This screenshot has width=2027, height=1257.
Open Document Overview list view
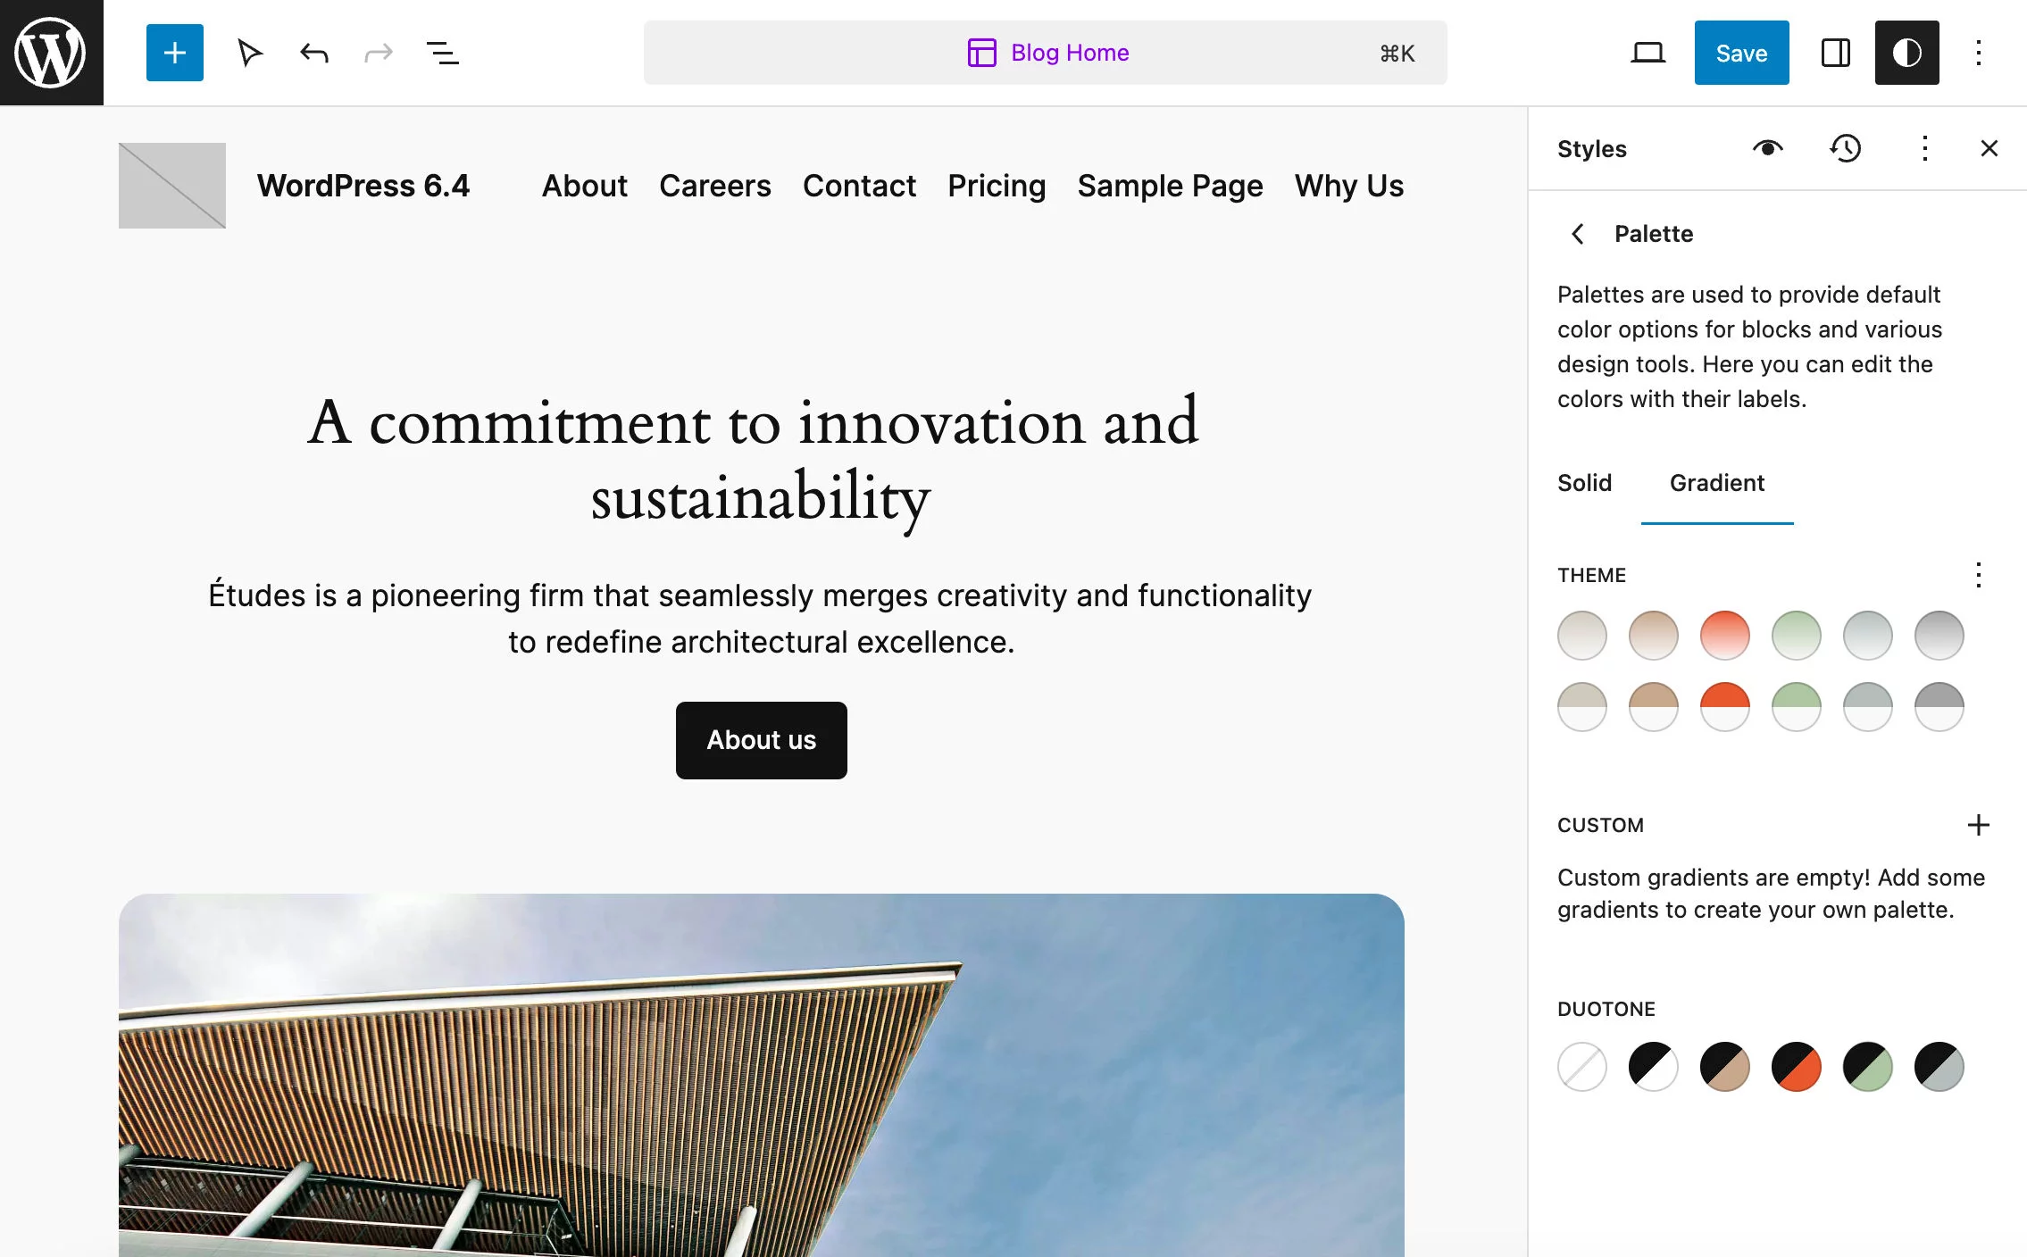click(443, 53)
